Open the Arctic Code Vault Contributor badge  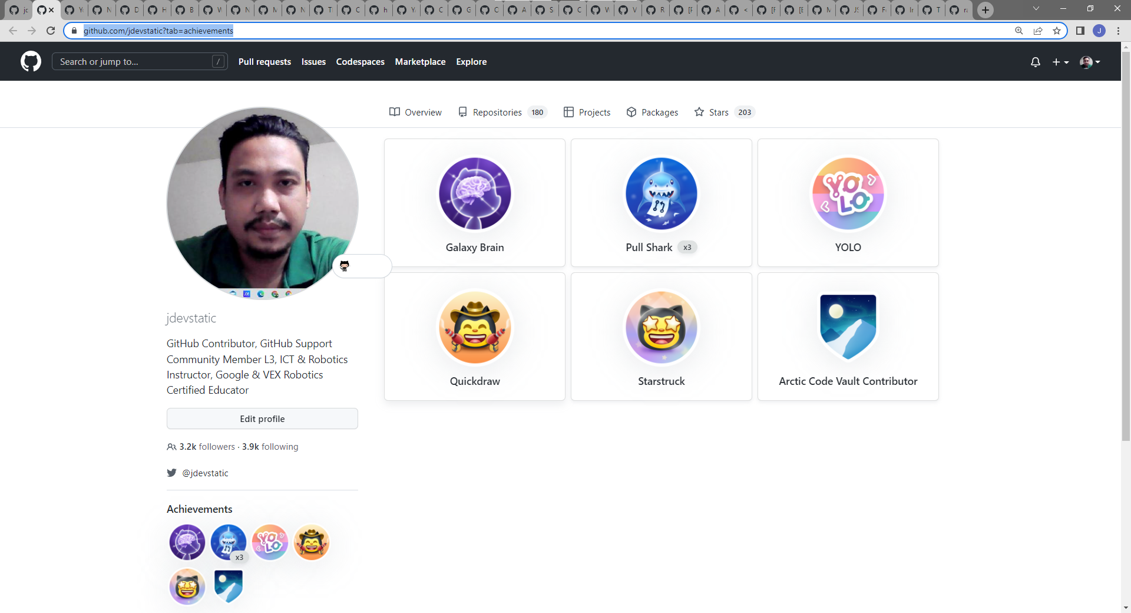tap(848, 327)
